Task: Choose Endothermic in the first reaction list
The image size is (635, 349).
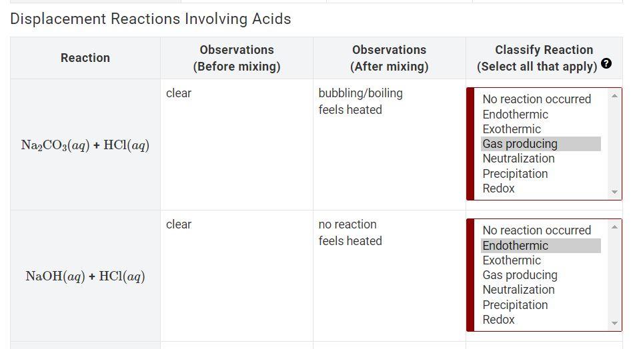Action: (x=541, y=115)
